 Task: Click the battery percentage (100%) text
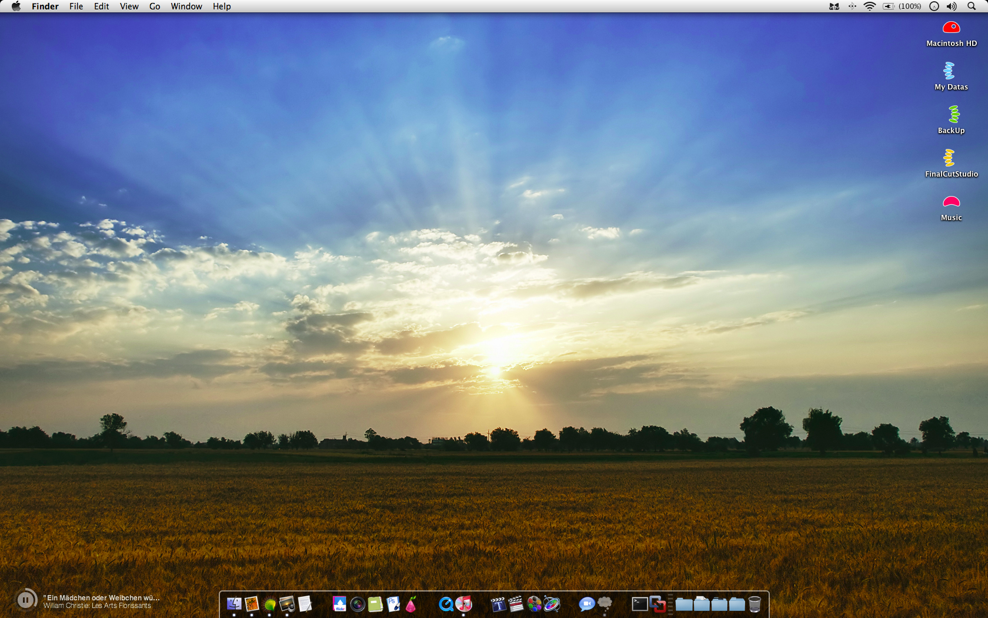pos(910,6)
